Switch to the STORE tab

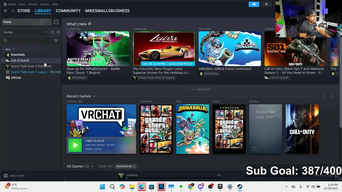click(x=24, y=11)
